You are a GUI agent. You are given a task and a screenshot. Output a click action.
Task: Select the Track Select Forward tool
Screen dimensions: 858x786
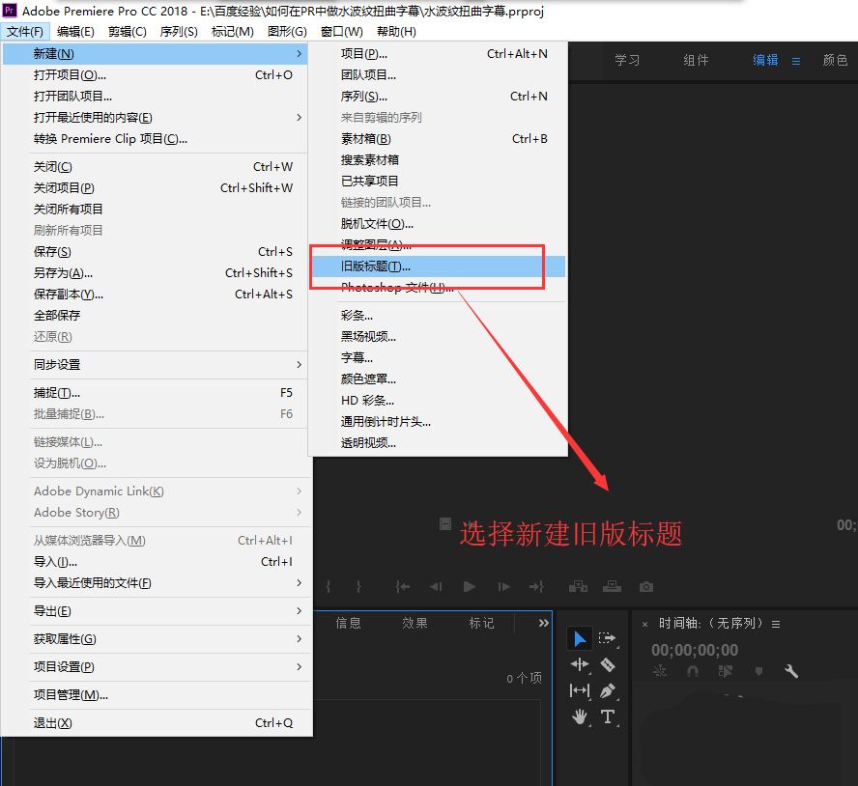click(x=607, y=638)
